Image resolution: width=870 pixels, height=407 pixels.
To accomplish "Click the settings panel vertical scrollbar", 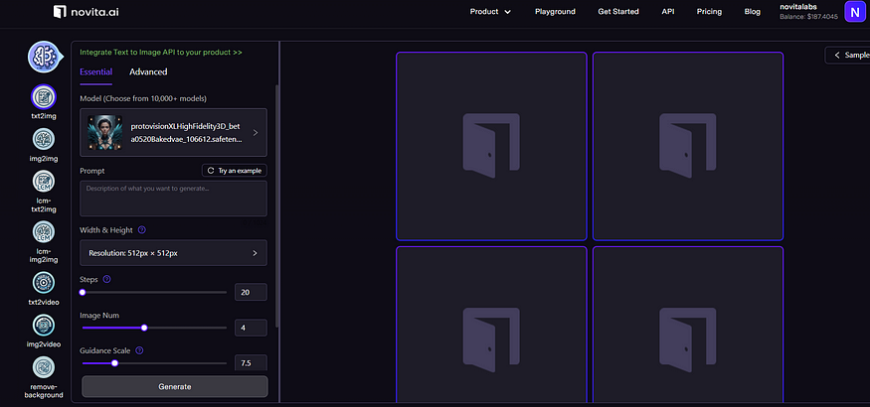I will pos(276,206).
